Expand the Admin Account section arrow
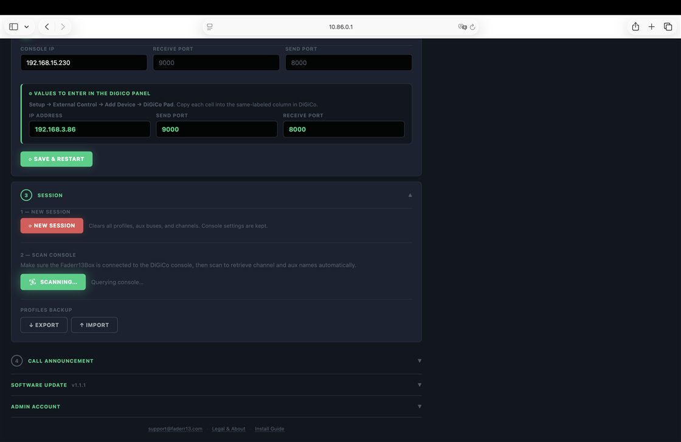Image resolution: width=681 pixels, height=442 pixels. [420, 406]
